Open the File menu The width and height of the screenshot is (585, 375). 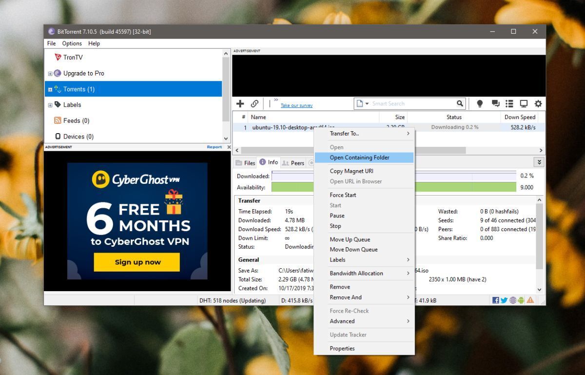point(51,43)
